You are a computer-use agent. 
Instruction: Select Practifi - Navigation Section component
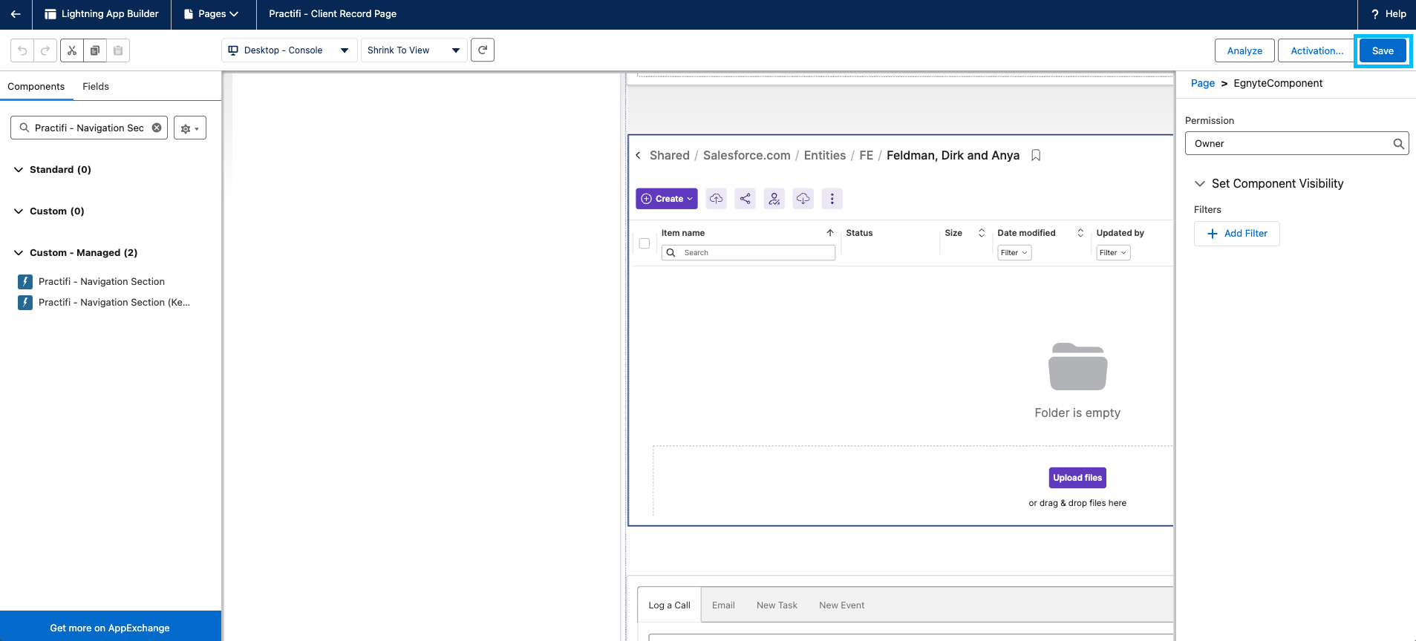[x=102, y=281]
